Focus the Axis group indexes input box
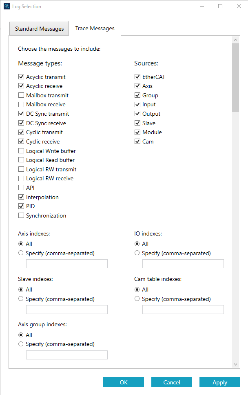 (x=67, y=355)
